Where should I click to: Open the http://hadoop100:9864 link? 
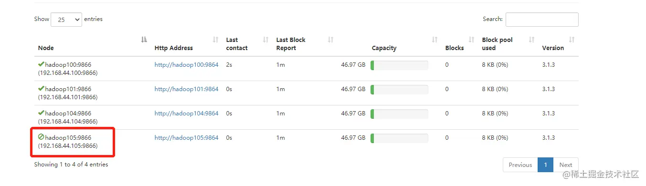(x=186, y=65)
